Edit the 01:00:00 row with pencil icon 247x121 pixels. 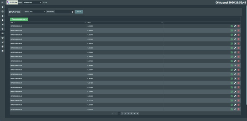pyautogui.click(x=235, y=44)
